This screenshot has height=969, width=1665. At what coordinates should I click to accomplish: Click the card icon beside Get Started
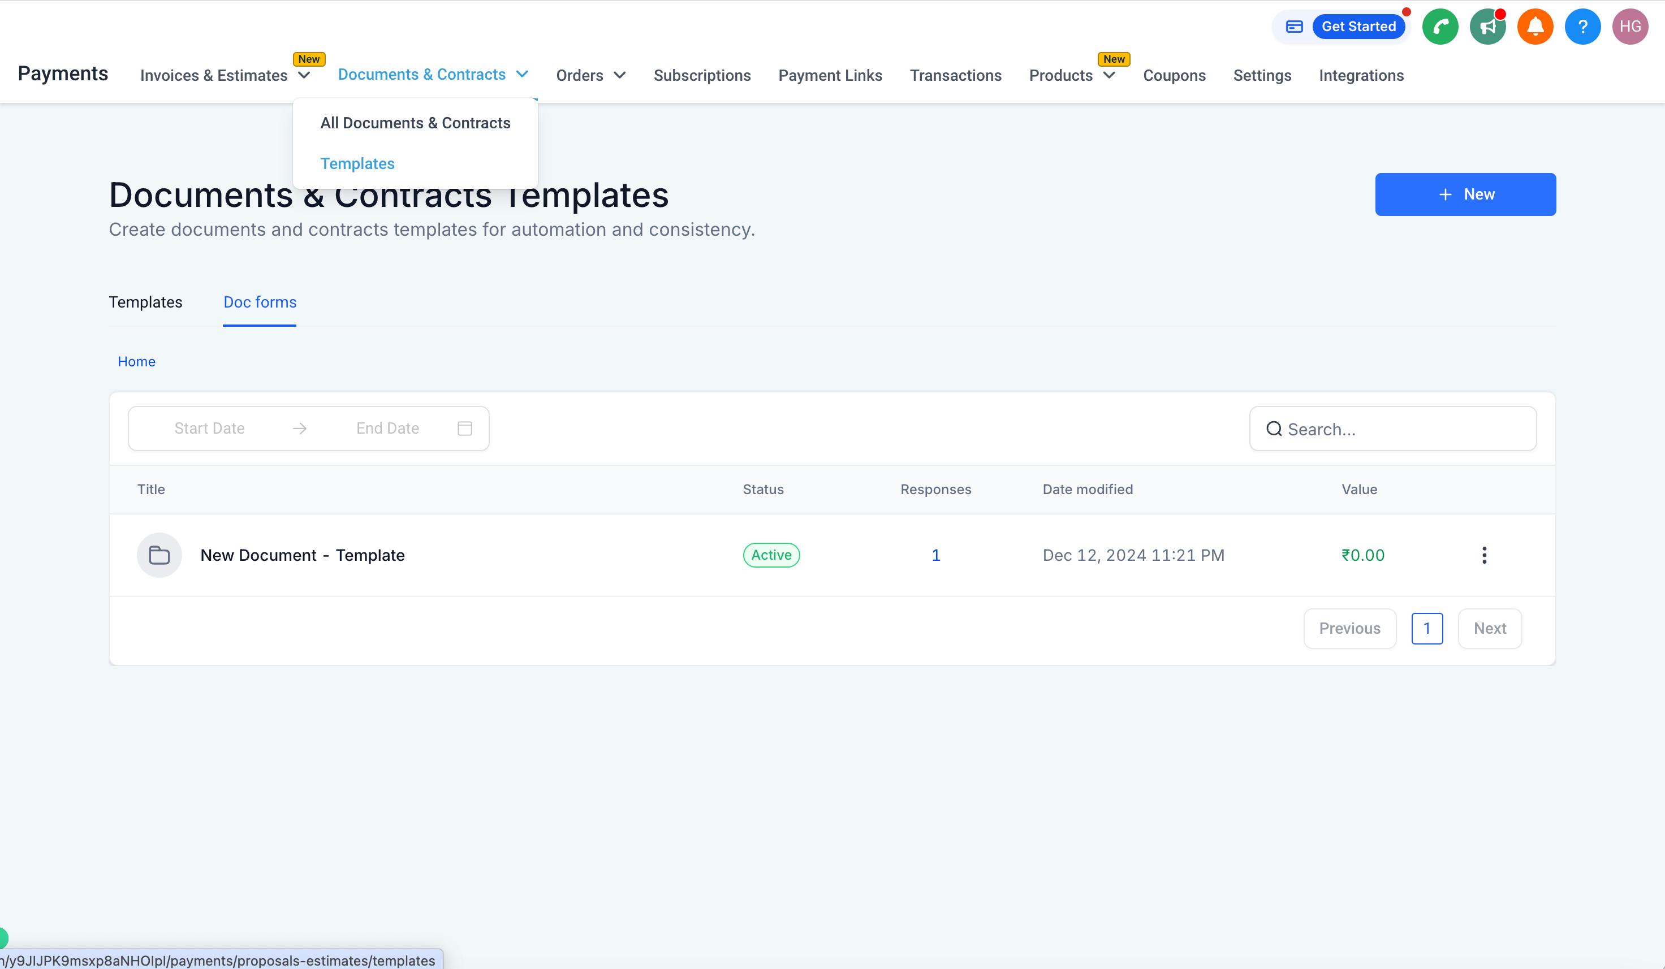tap(1293, 27)
